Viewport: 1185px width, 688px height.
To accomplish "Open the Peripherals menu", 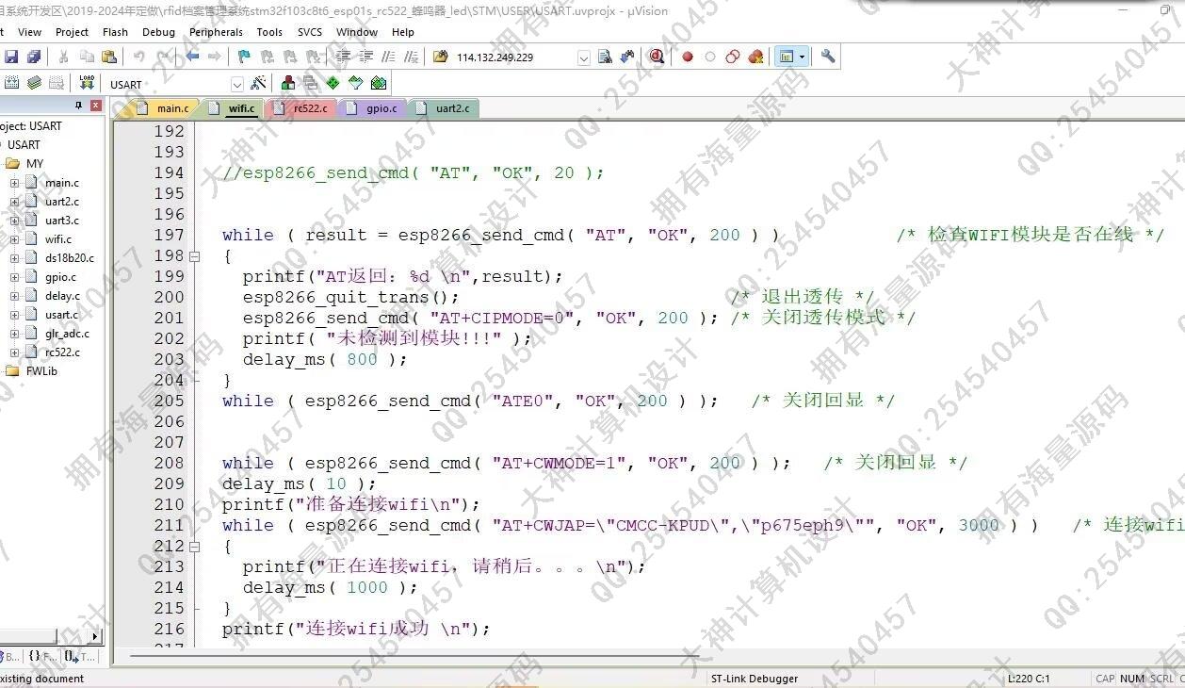I will [x=216, y=32].
